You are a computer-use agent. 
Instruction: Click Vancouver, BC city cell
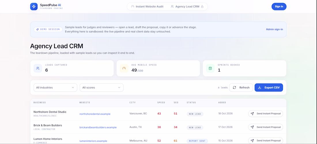[138, 113]
